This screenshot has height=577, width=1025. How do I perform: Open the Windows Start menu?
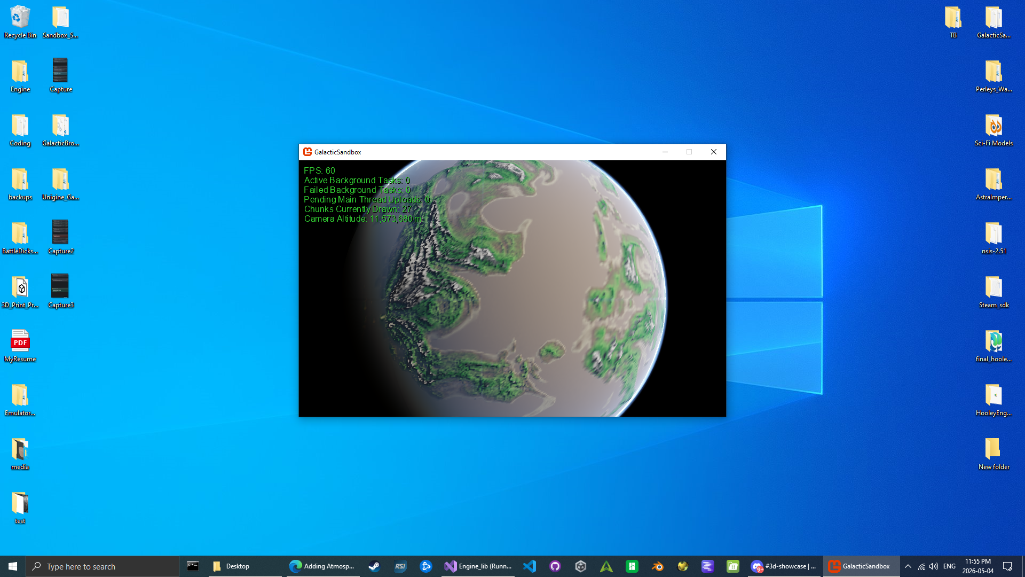coord(13,566)
